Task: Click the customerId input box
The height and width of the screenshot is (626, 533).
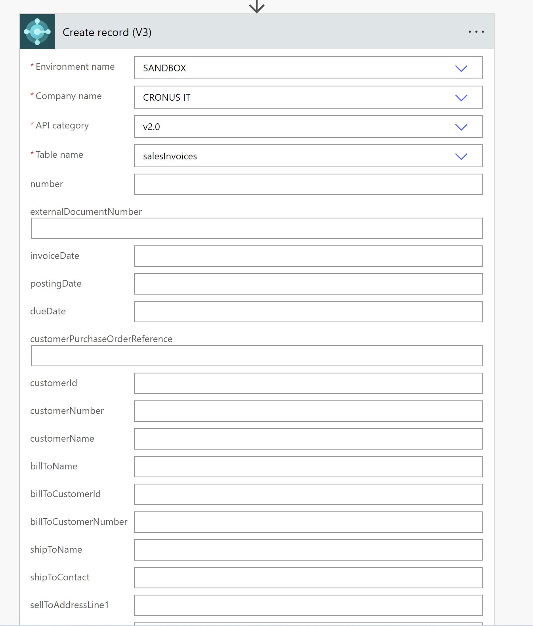Action: click(308, 383)
